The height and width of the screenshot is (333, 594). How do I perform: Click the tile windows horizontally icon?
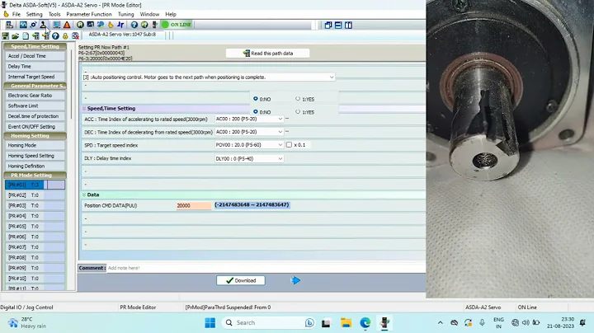(338, 26)
